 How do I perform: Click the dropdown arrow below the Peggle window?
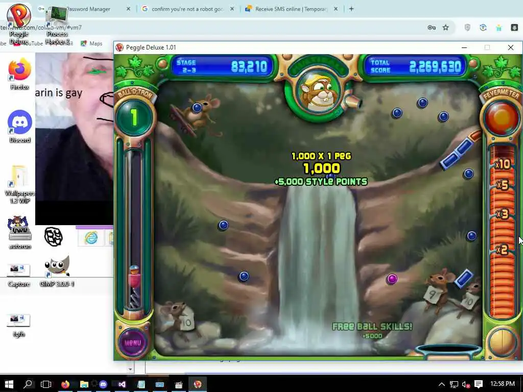130,369
